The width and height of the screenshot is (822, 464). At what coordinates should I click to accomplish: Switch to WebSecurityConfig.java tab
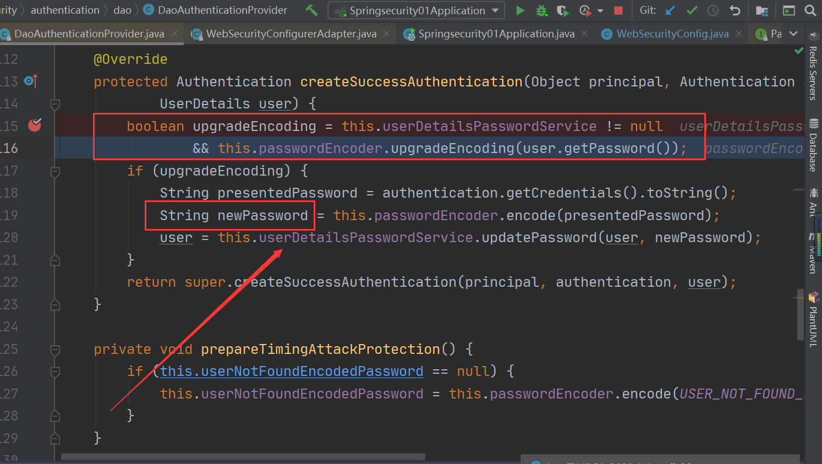[672, 34]
